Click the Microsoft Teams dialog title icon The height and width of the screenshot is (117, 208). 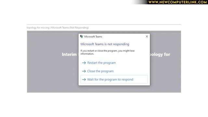(82, 36)
